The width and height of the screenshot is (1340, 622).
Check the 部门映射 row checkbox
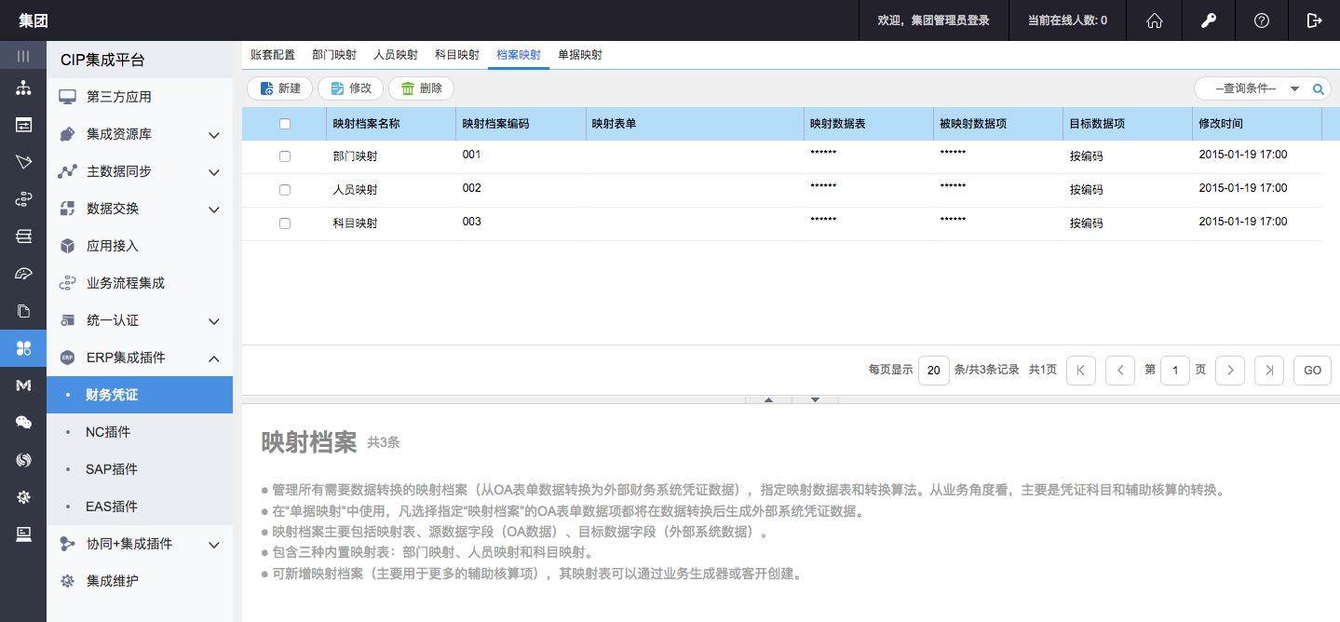point(285,156)
